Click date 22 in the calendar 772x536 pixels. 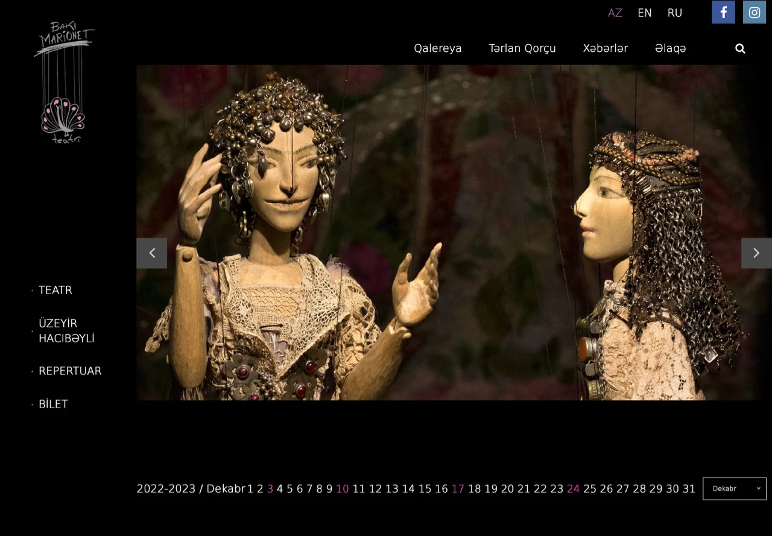pyautogui.click(x=540, y=489)
